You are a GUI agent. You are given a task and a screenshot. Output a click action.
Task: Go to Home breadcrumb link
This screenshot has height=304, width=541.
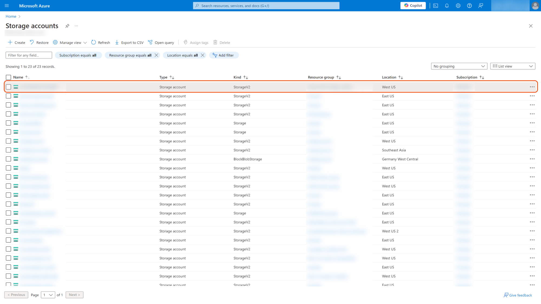pyautogui.click(x=11, y=16)
